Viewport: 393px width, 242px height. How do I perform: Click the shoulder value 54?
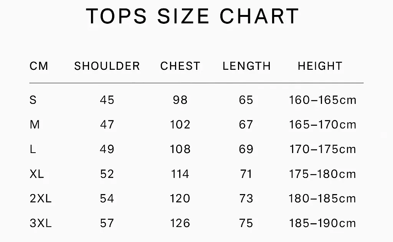pyautogui.click(x=107, y=199)
